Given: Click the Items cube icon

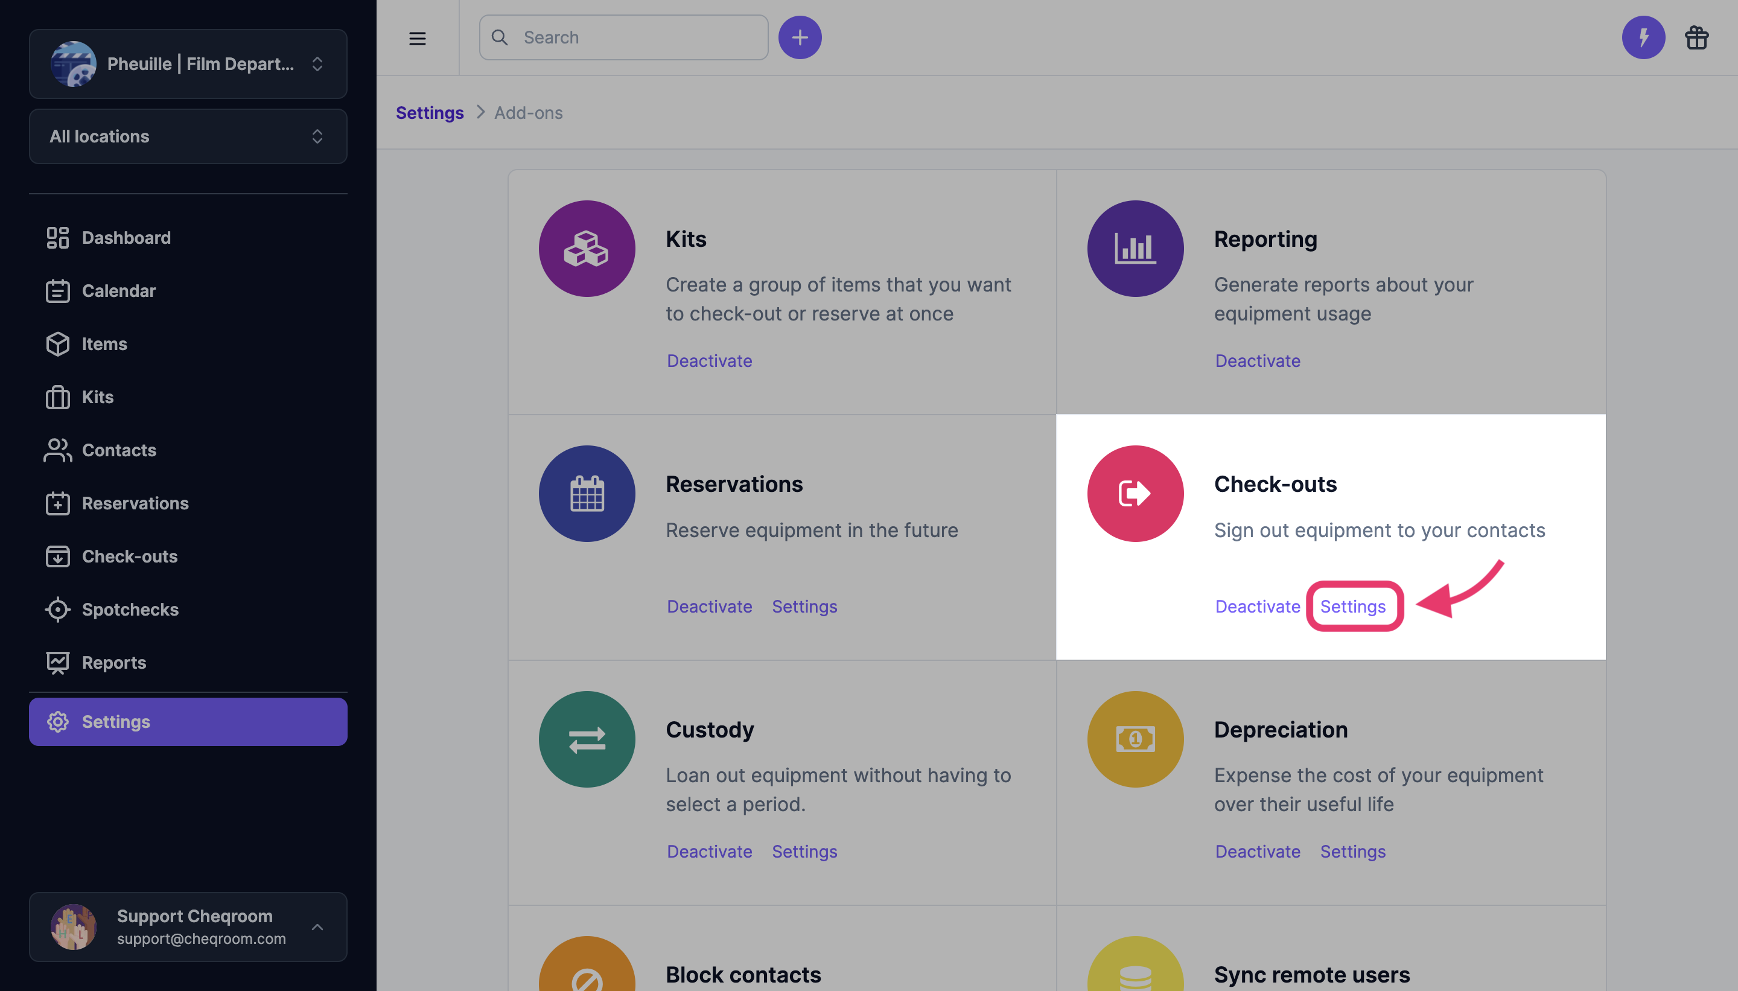Looking at the screenshot, I should [58, 344].
